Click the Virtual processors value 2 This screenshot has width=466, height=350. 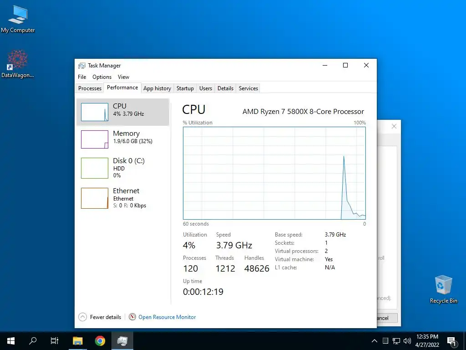click(x=326, y=251)
